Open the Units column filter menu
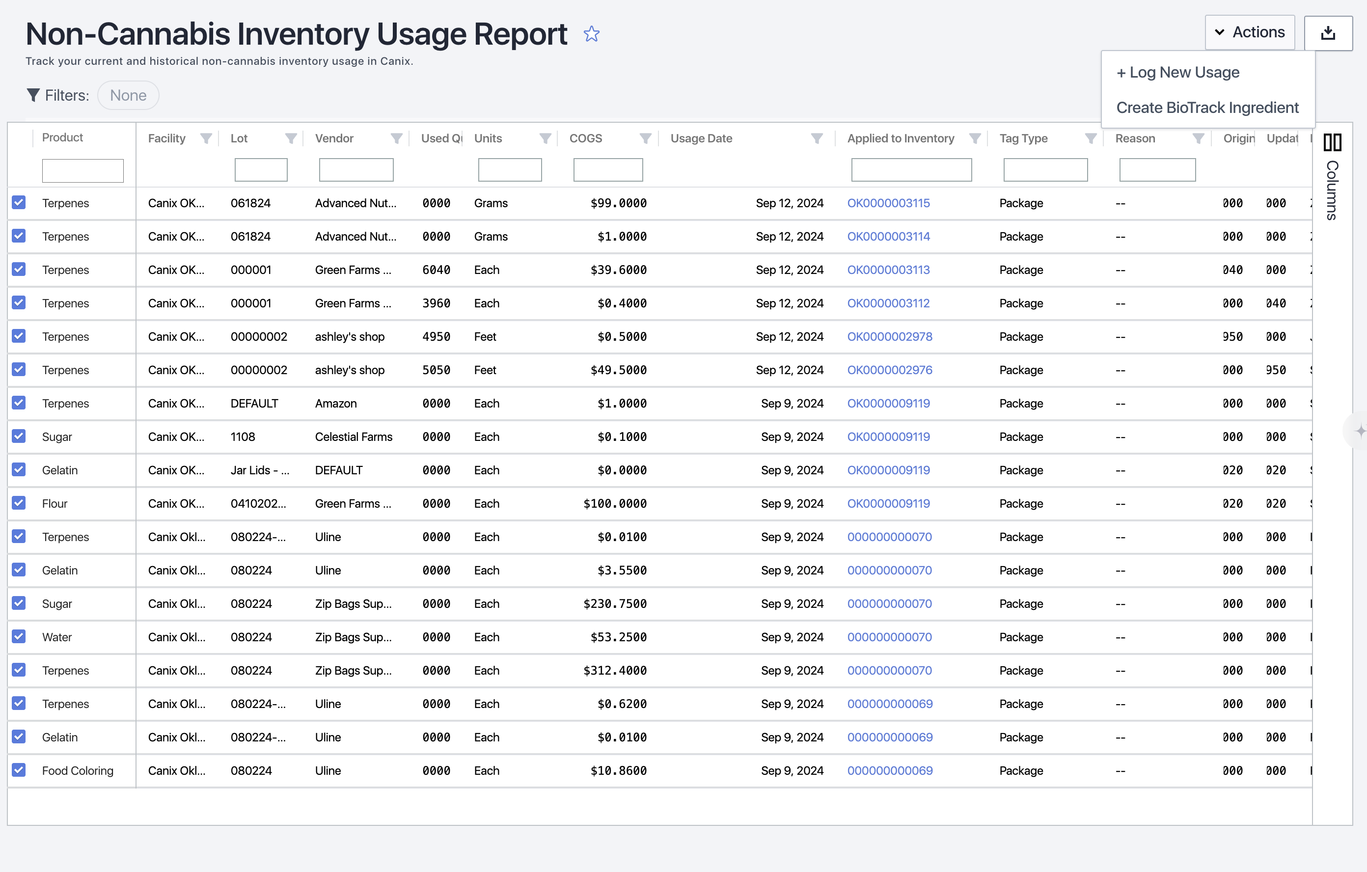Viewport: 1367px width, 872px height. (545, 138)
